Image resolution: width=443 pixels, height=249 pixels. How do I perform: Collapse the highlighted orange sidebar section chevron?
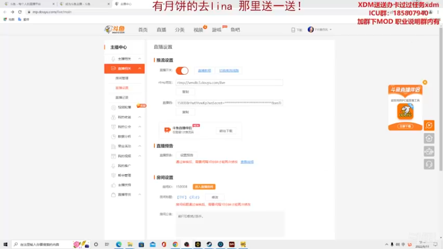click(140, 68)
